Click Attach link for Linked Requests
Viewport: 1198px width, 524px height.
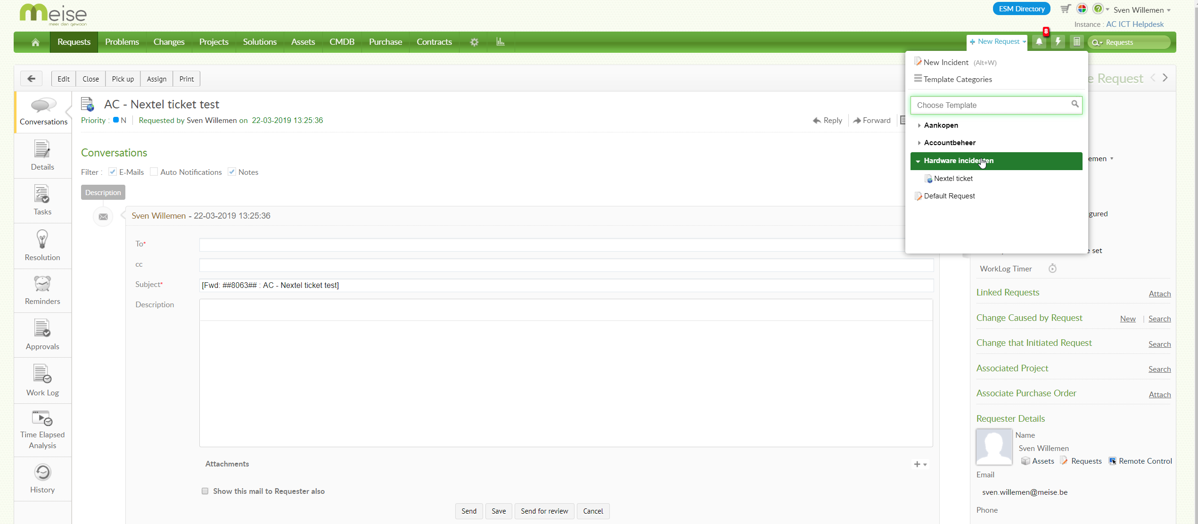pyautogui.click(x=1159, y=294)
